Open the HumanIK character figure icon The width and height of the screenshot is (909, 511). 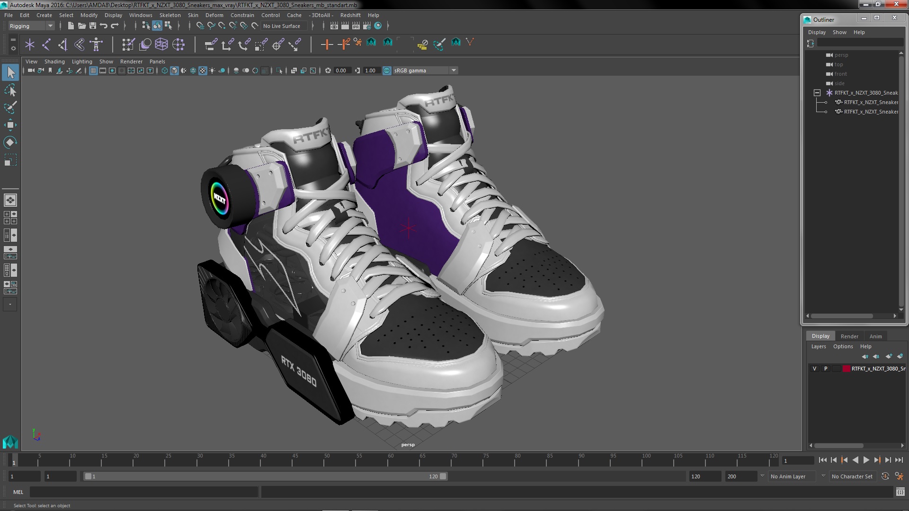[96, 44]
